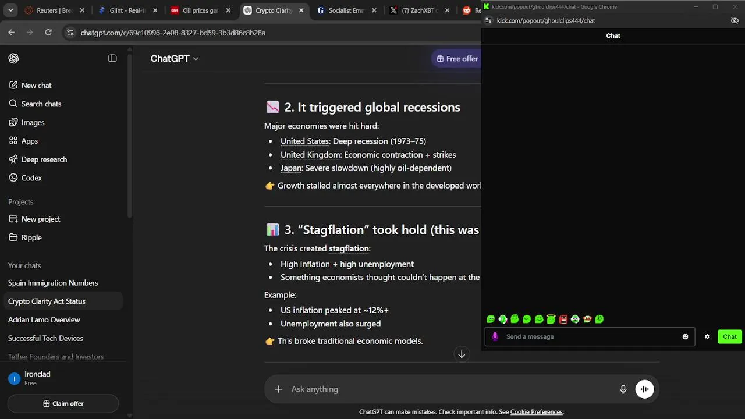This screenshot has height=419, width=745.
Task: Open the ChatGPT model selector dropdown
Action: pos(175,58)
